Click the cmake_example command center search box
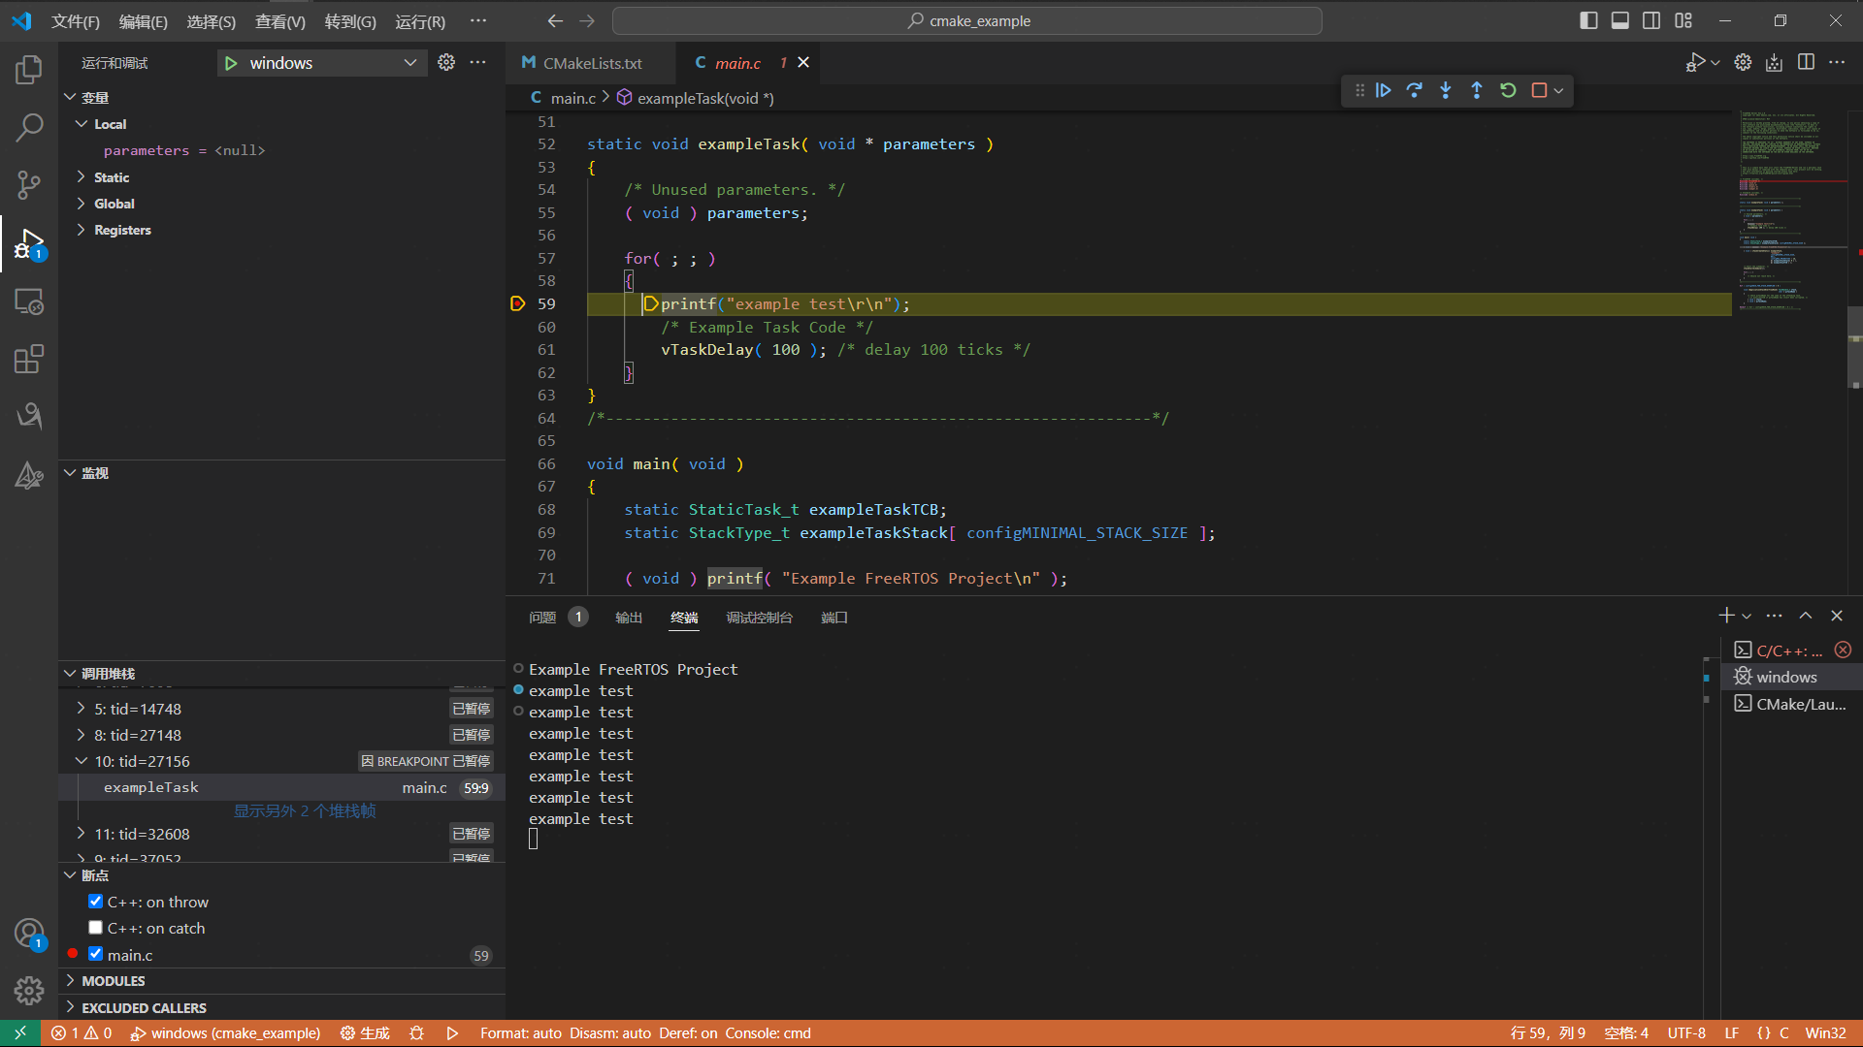 pos(967,21)
